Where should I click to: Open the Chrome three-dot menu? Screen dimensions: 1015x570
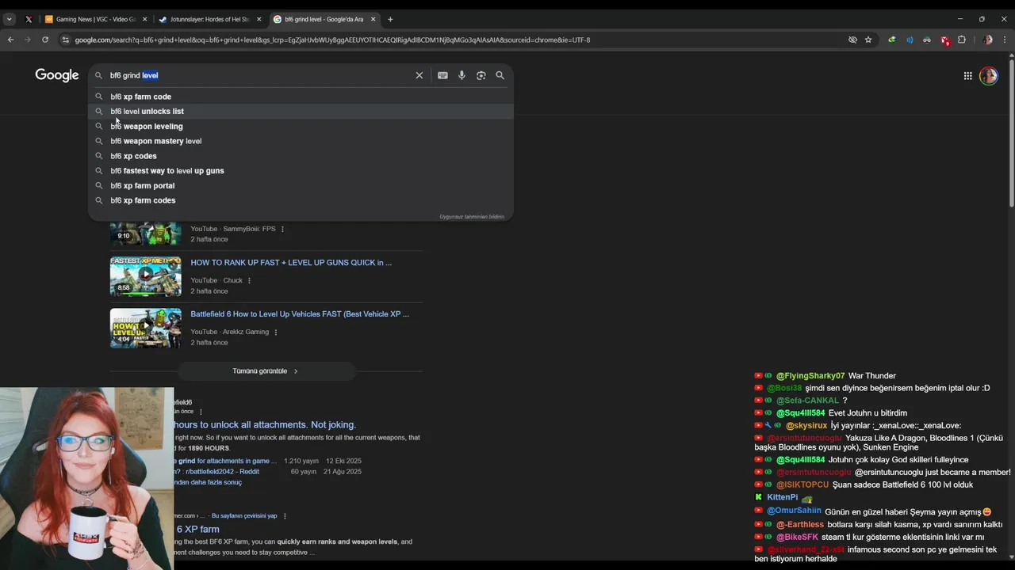pyautogui.click(x=1005, y=40)
